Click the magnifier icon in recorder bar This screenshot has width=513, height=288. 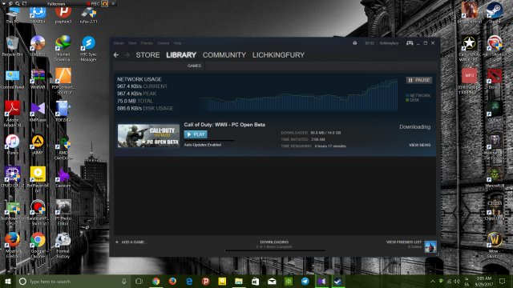pos(18,3)
